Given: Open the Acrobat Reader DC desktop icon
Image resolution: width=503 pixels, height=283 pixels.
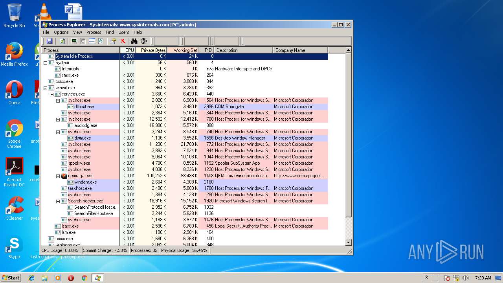Looking at the screenshot, I should coord(14,172).
